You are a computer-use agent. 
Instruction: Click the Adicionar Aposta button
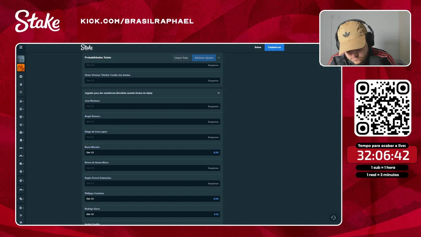pos(204,58)
